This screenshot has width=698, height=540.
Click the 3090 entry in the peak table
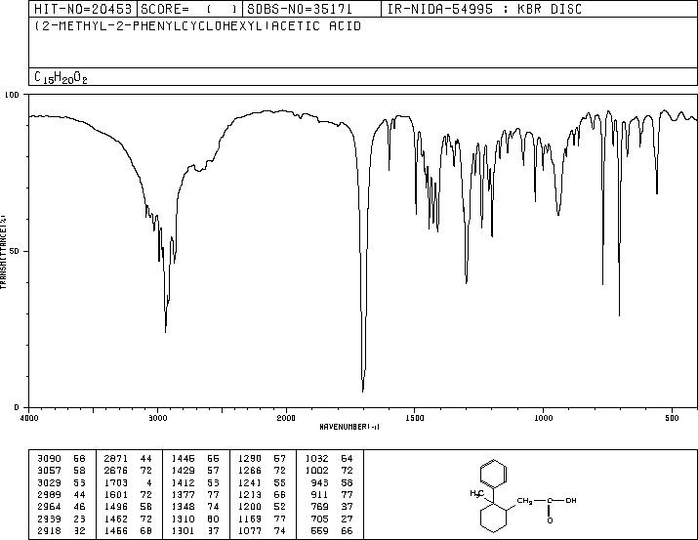click(49, 457)
